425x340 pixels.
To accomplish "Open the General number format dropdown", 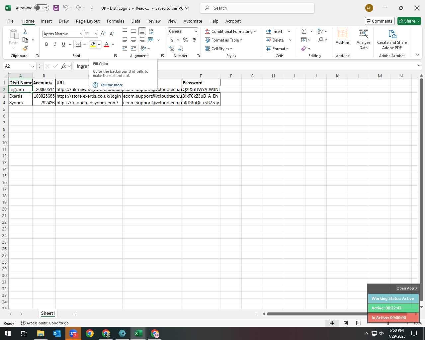I will point(196,31).
